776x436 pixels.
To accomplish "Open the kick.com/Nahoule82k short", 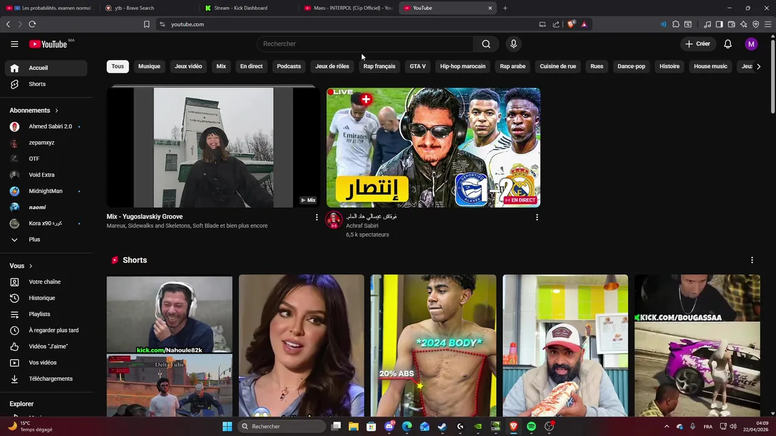I will coord(170,346).
